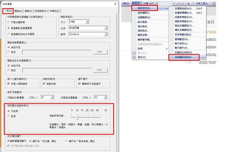
Task: Open the 設定(S) menu
Action: tap(137, 4)
